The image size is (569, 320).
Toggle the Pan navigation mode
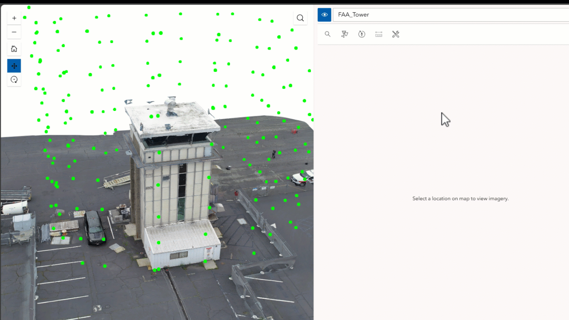[14, 66]
